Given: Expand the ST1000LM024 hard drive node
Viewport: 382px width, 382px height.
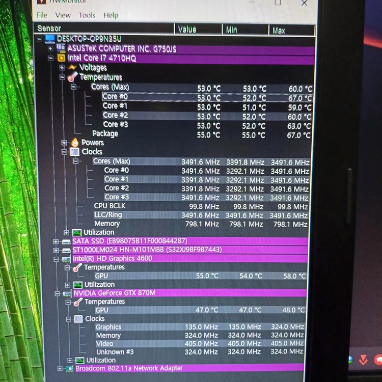Looking at the screenshot, I should click(x=56, y=250).
